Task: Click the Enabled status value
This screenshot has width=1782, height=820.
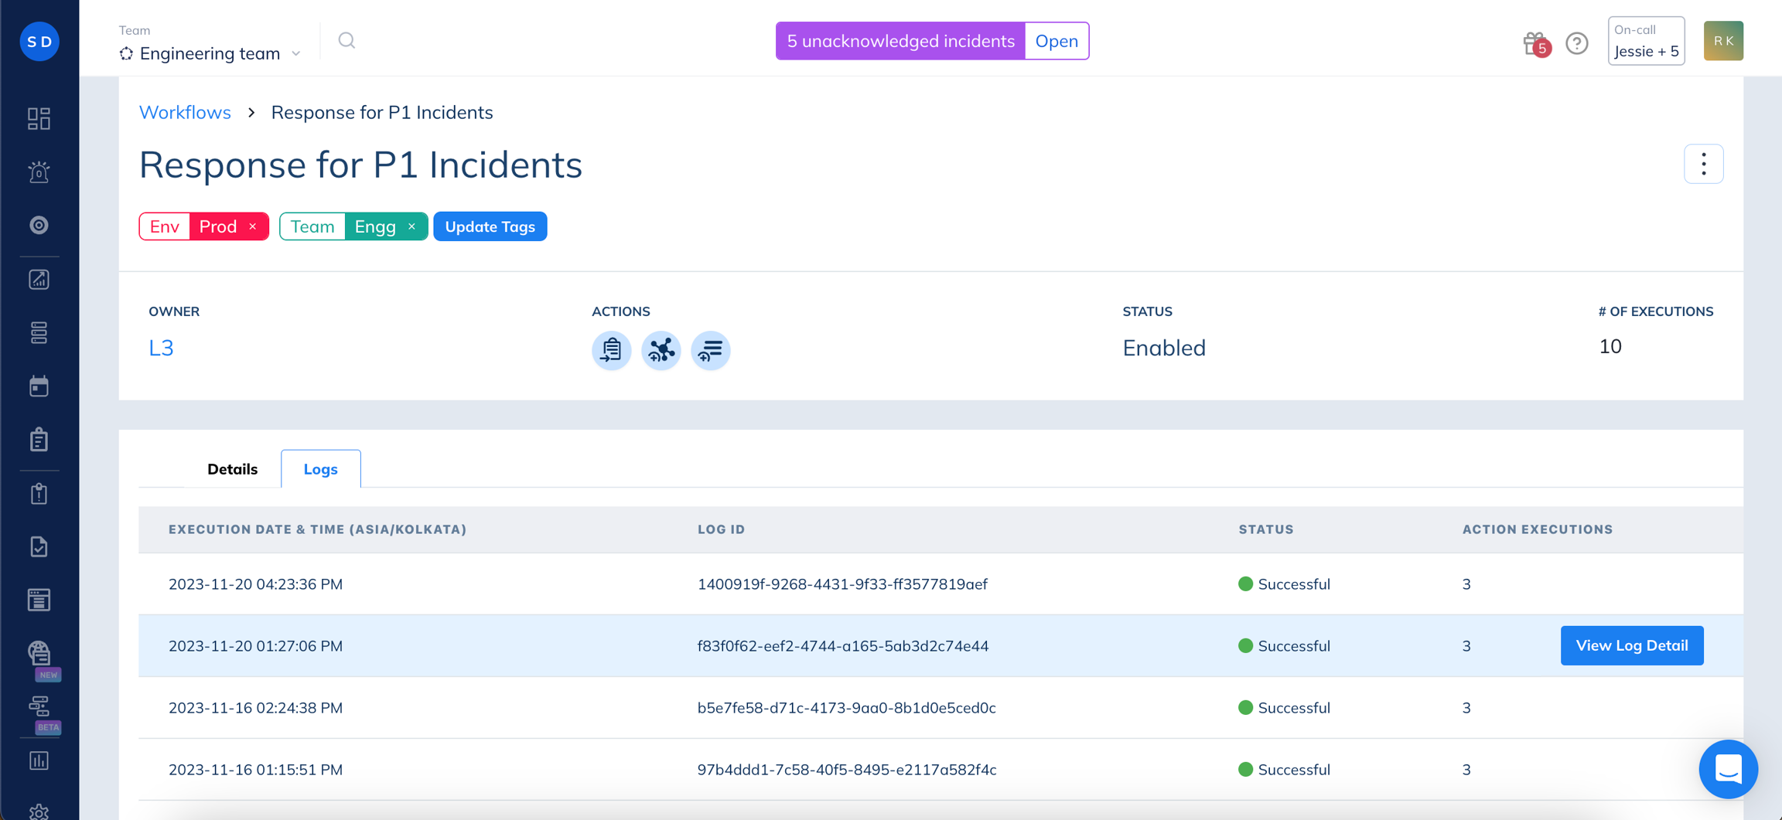Action: (1164, 348)
